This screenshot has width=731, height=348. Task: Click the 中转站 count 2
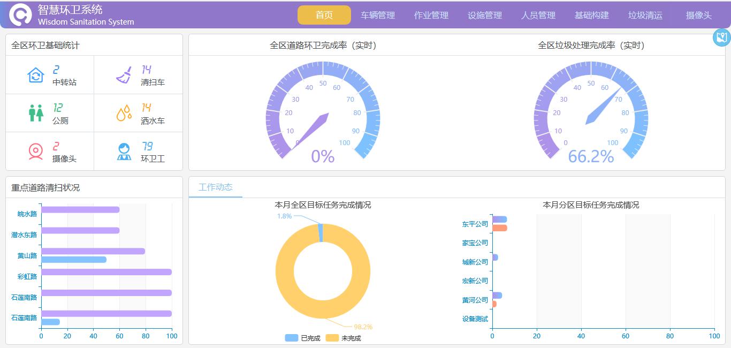coord(56,70)
